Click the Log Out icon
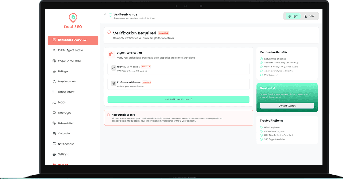 pyautogui.click(x=54, y=164)
